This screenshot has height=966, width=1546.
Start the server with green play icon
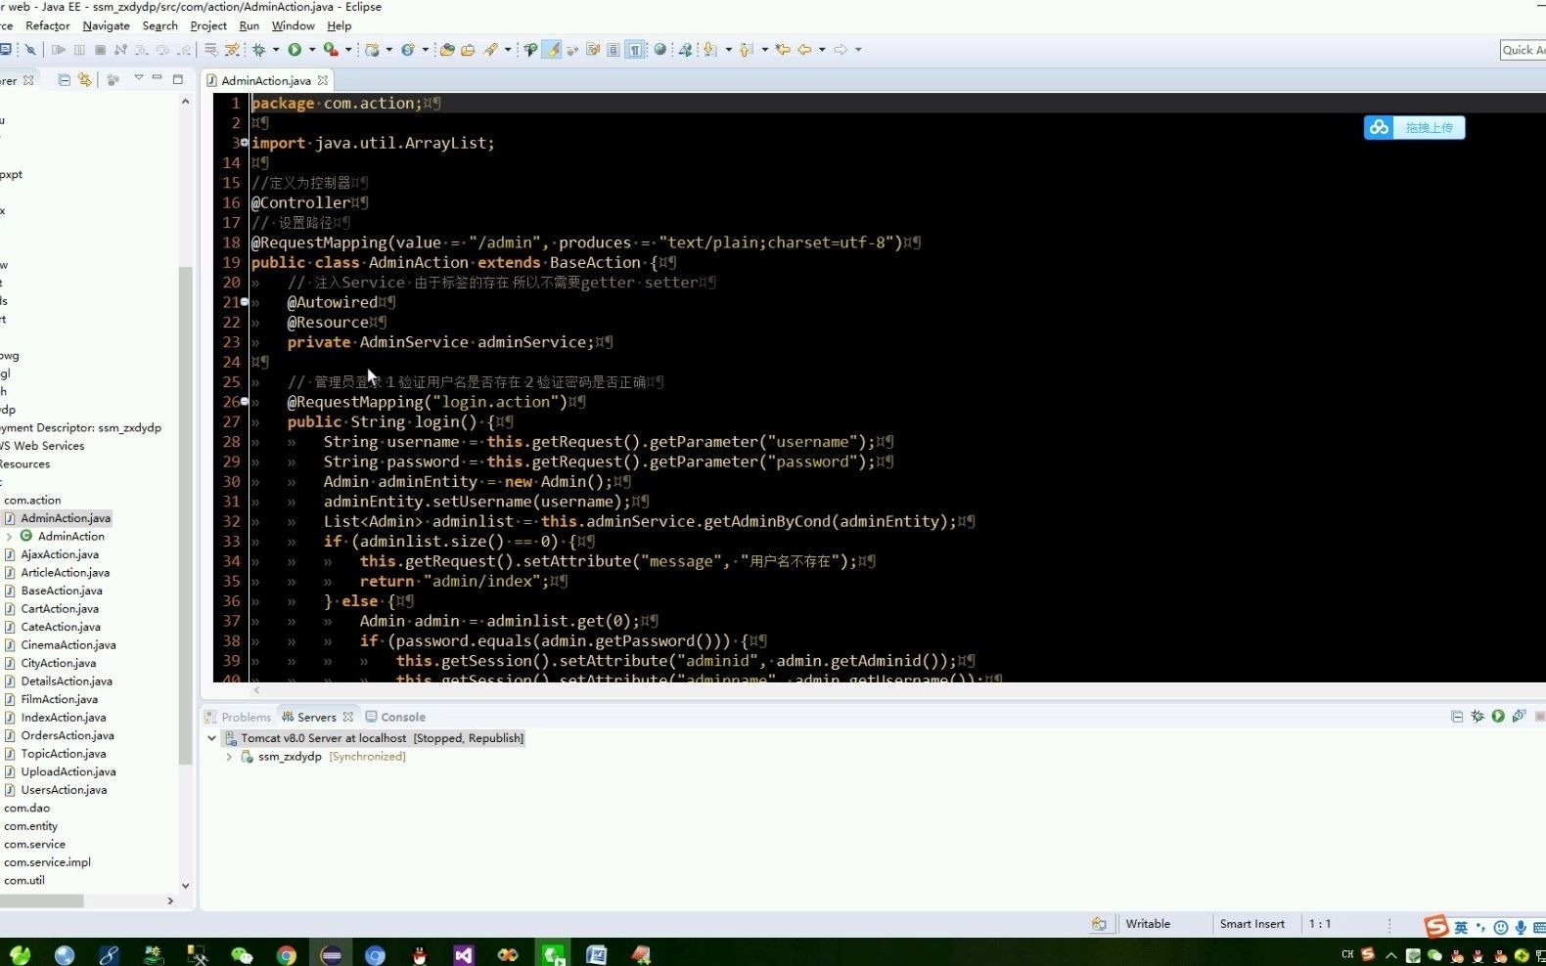tap(1498, 717)
